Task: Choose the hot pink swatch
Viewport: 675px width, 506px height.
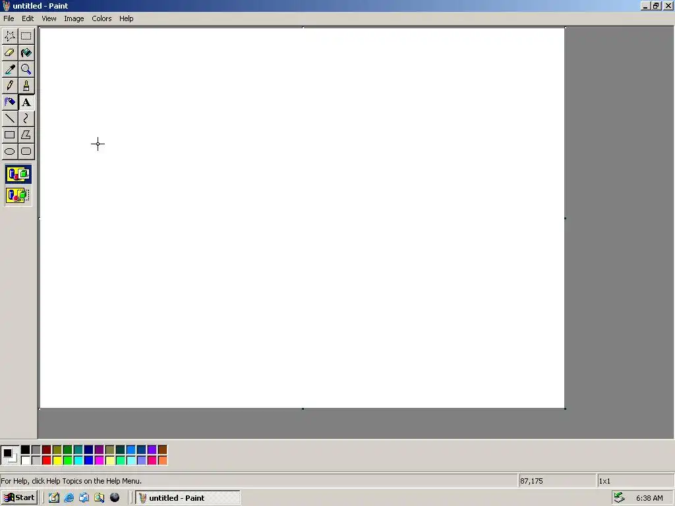Action: tap(152, 461)
